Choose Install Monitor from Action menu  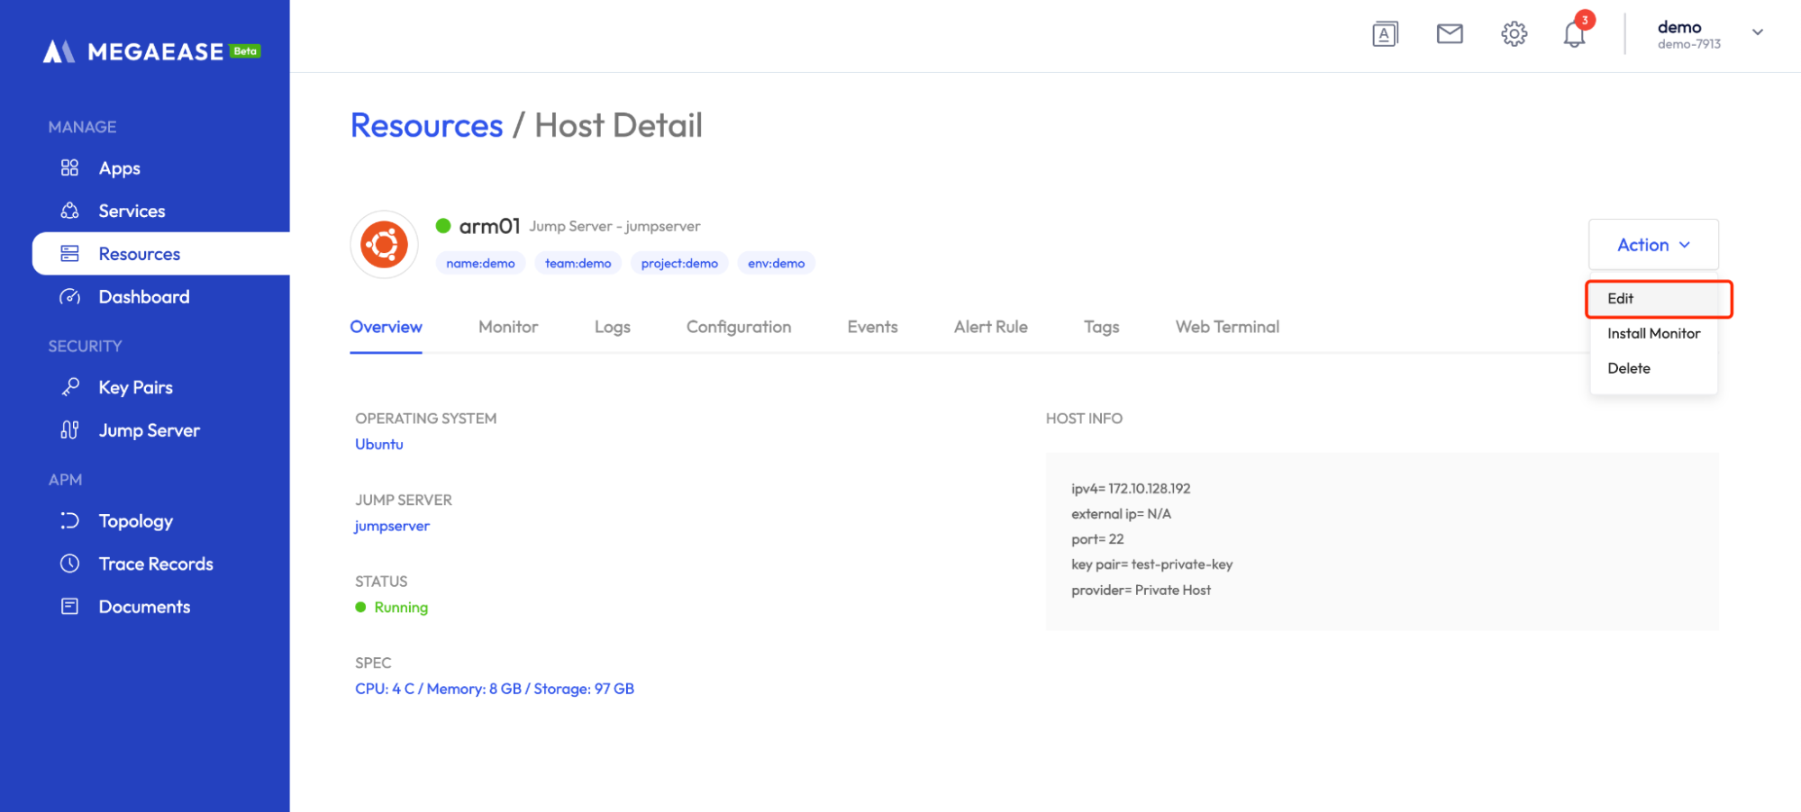click(x=1653, y=333)
